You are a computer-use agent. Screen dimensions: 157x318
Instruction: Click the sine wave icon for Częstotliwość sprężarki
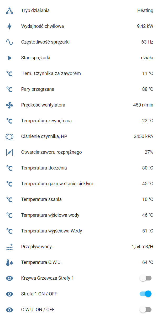pyautogui.click(x=9, y=42)
